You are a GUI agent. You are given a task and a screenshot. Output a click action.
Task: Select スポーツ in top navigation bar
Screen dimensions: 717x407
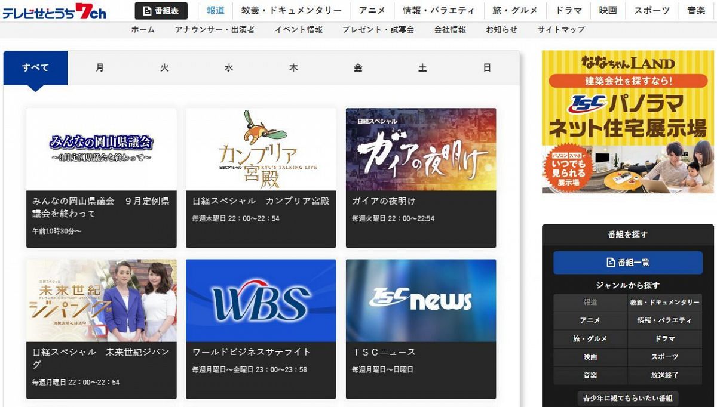652,11
